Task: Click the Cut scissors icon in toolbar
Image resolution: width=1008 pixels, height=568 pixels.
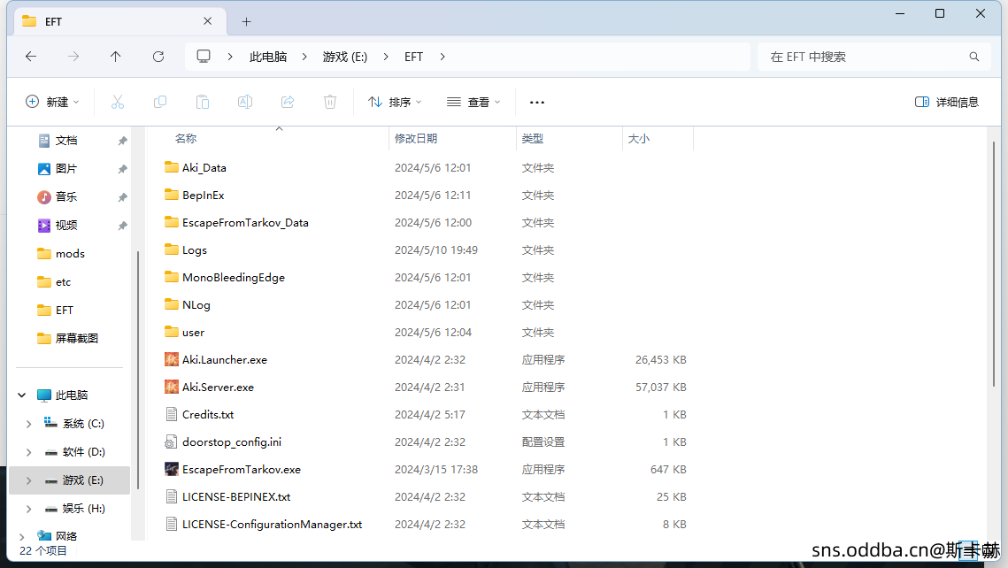Action: coord(117,102)
